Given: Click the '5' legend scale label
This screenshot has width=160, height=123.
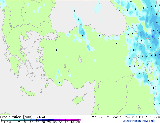Looking at the screenshot, I should [x=25, y=122].
